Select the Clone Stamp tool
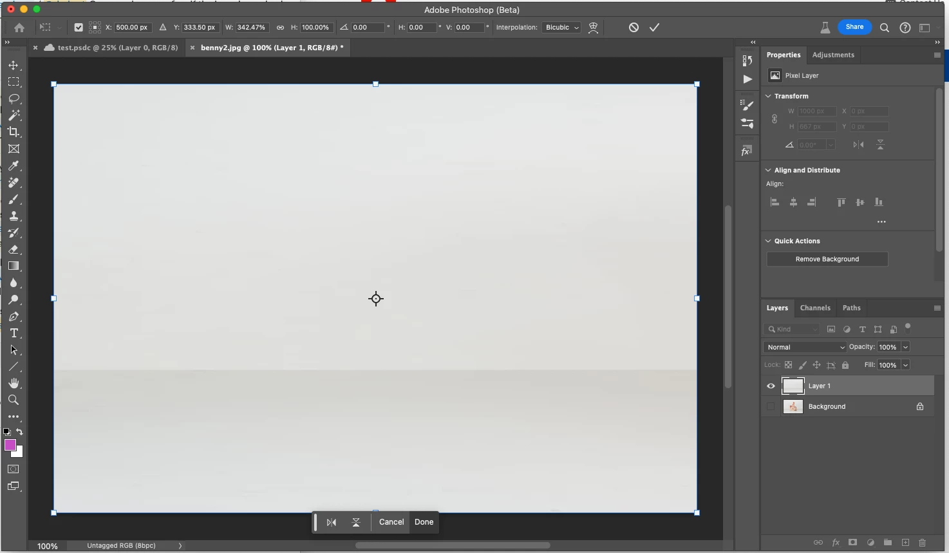949x553 pixels. (x=14, y=216)
